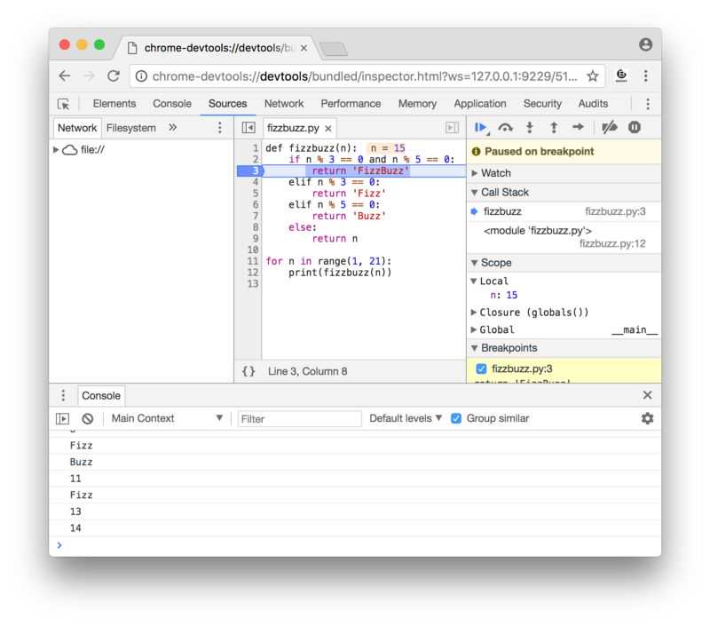Select module 'fizzbuzz.py' call stack frame

point(538,231)
